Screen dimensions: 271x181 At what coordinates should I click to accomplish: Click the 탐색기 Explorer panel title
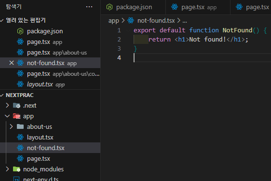click(14, 7)
